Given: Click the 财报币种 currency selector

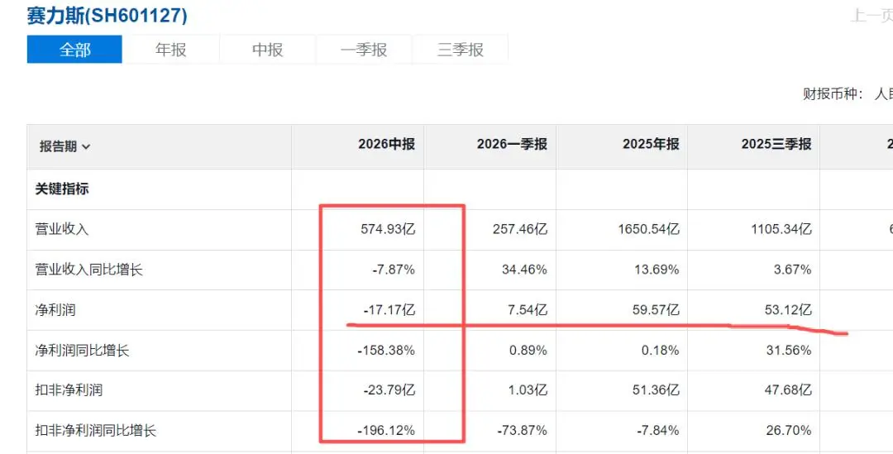Looking at the screenshot, I should click(x=848, y=94).
